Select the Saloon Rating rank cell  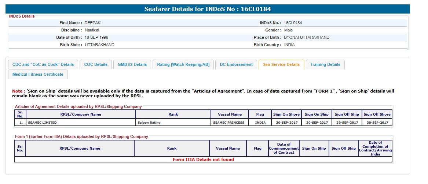[149, 123]
